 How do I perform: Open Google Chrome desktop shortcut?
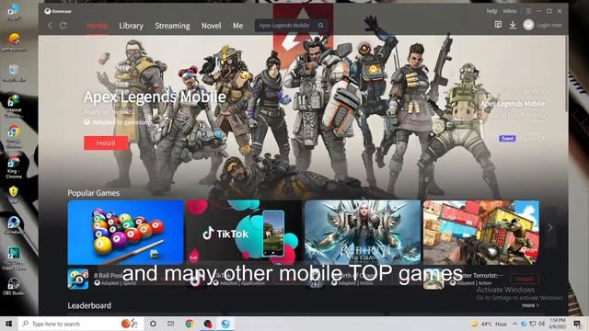point(14,136)
